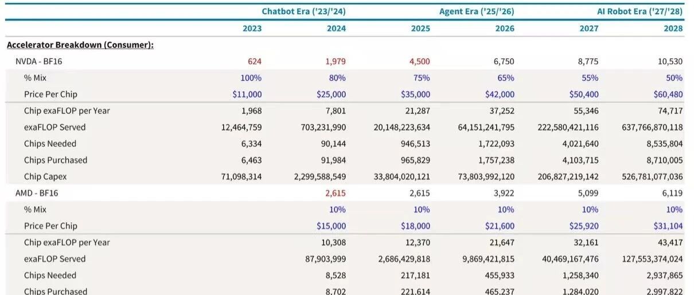Click NVDA 2028 price $60,480 cell
This screenshot has height=295, width=694.
pyautogui.click(x=668, y=95)
